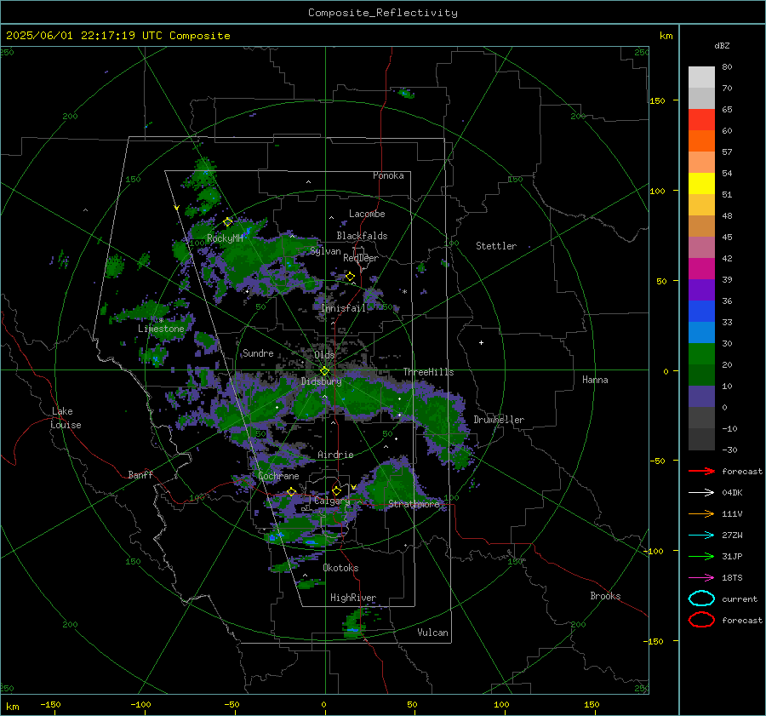766x716 pixels.
Task: Click the asterisk marker east of Innisfail
Action: [404, 292]
